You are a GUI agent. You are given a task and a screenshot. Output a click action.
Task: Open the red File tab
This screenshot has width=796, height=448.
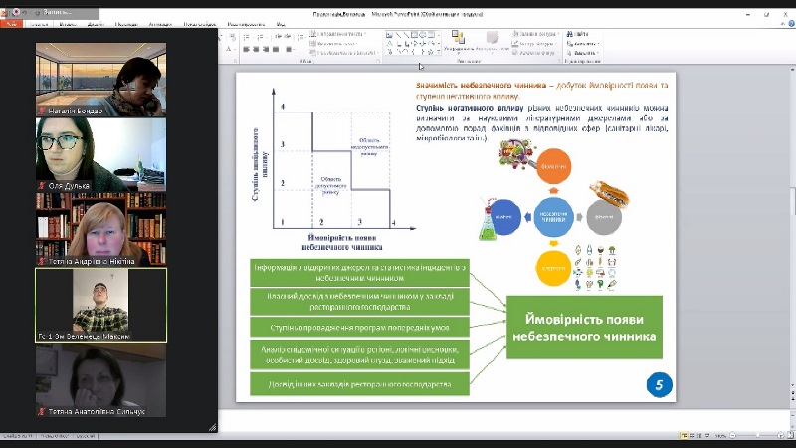click(x=11, y=24)
